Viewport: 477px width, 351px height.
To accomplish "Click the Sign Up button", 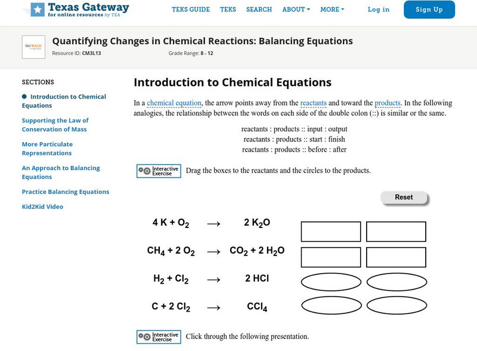I will point(428,10).
